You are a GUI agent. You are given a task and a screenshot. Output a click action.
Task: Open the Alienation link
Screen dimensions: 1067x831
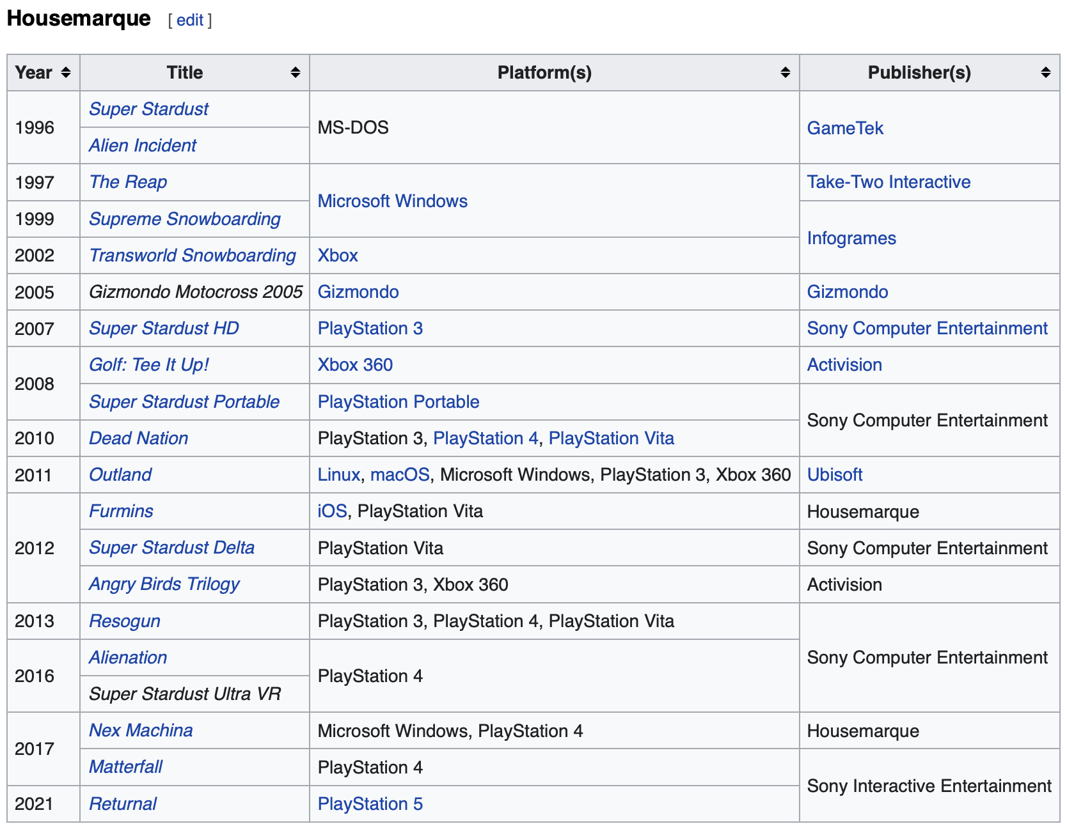[x=128, y=657]
